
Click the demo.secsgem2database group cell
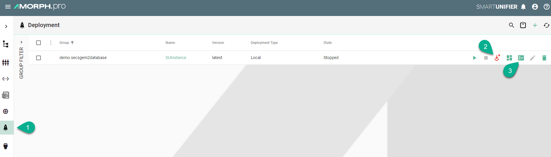point(83,58)
